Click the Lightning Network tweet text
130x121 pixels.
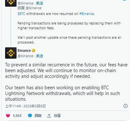62,93
